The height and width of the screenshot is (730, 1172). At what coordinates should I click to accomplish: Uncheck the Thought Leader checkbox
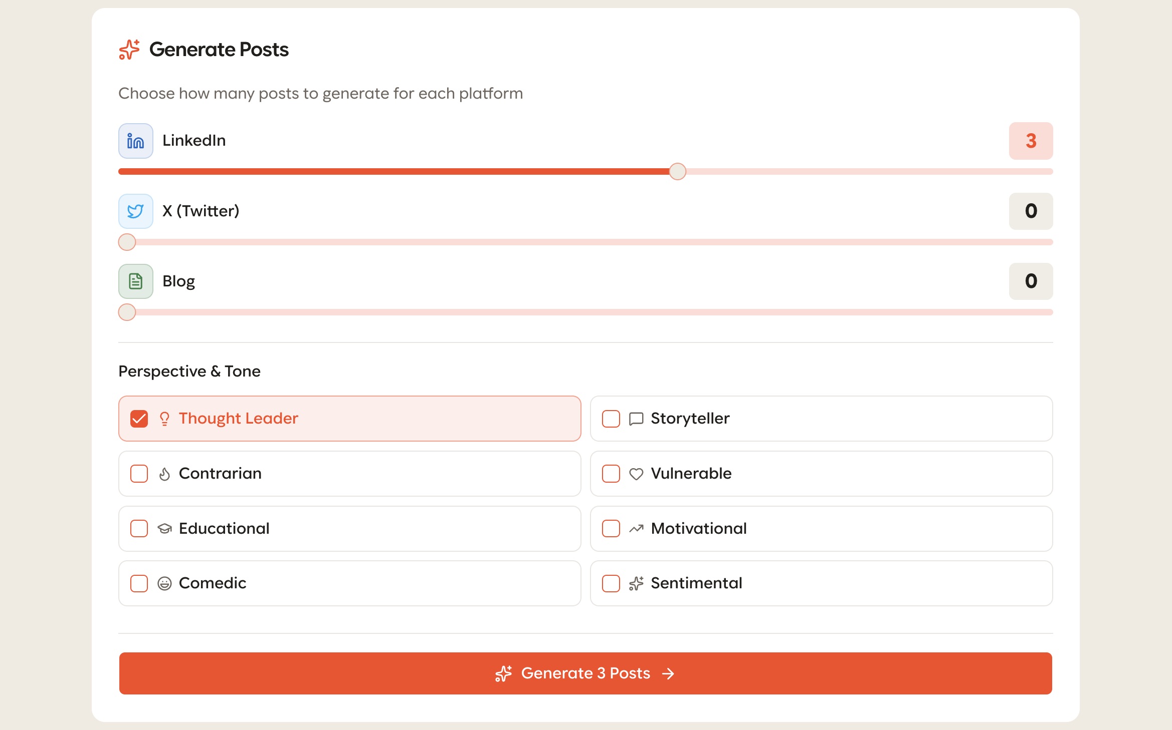coord(139,419)
